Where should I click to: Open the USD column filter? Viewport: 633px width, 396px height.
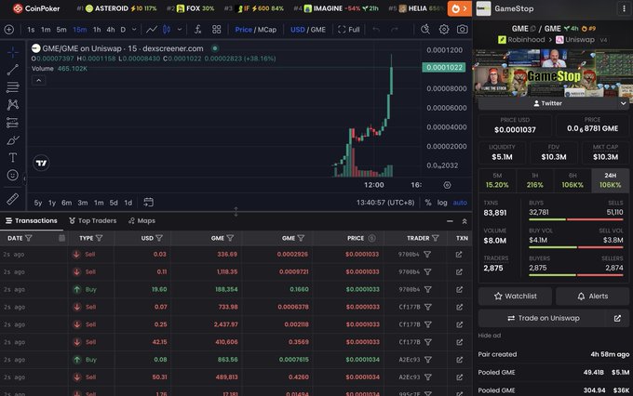[x=159, y=238]
